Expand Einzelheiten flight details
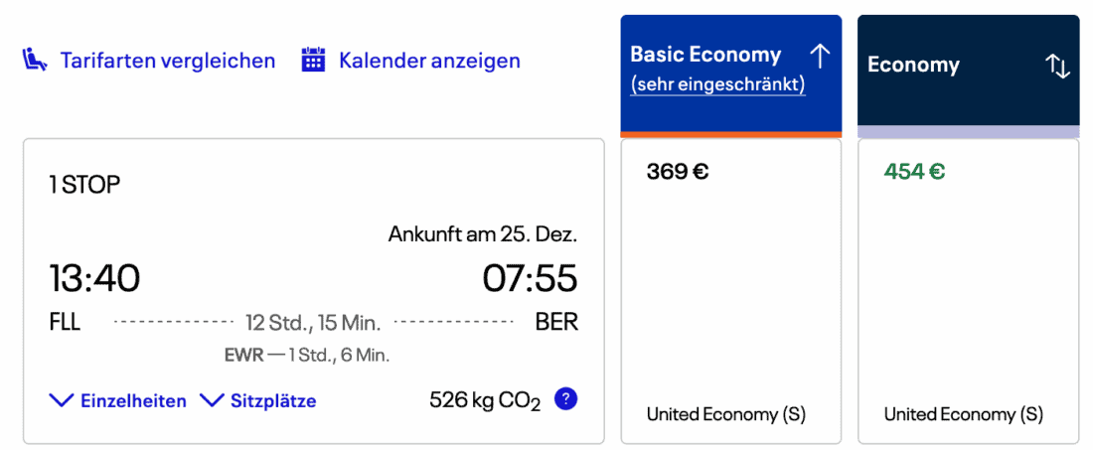The height and width of the screenshot is (450, 1093). (x=133, y=401)
